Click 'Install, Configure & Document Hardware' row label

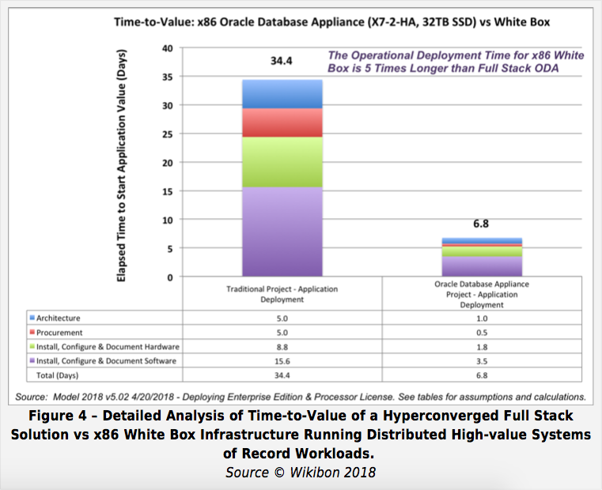point(108,346)
